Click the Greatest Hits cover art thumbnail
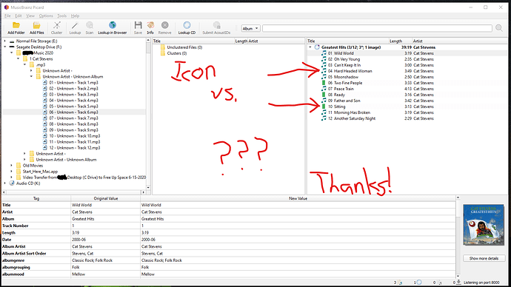Viewport: 511px width, 287px height. pyautogui.click(x=484, y=225)
